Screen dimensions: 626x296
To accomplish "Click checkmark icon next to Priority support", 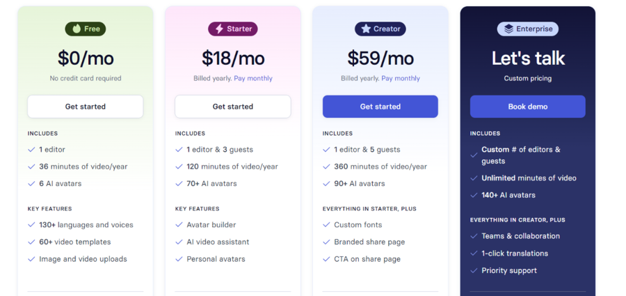I will tap(474, 271).
